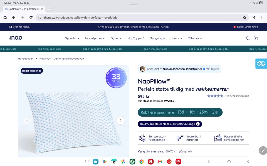This screenshot has height=166, width=267.
Task: Click 'Dansk virksomhed' in top bar
Action: coord(246,27)
